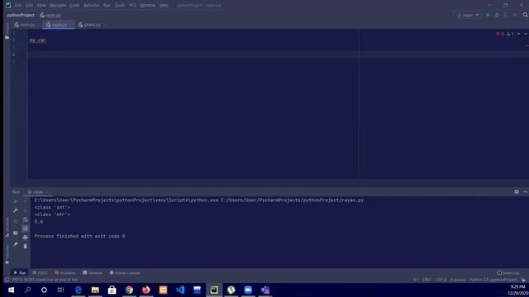The width and height of the screenshot is (529, 297).
Task: Open the Event Log
Action: click(x=508, y=273)
